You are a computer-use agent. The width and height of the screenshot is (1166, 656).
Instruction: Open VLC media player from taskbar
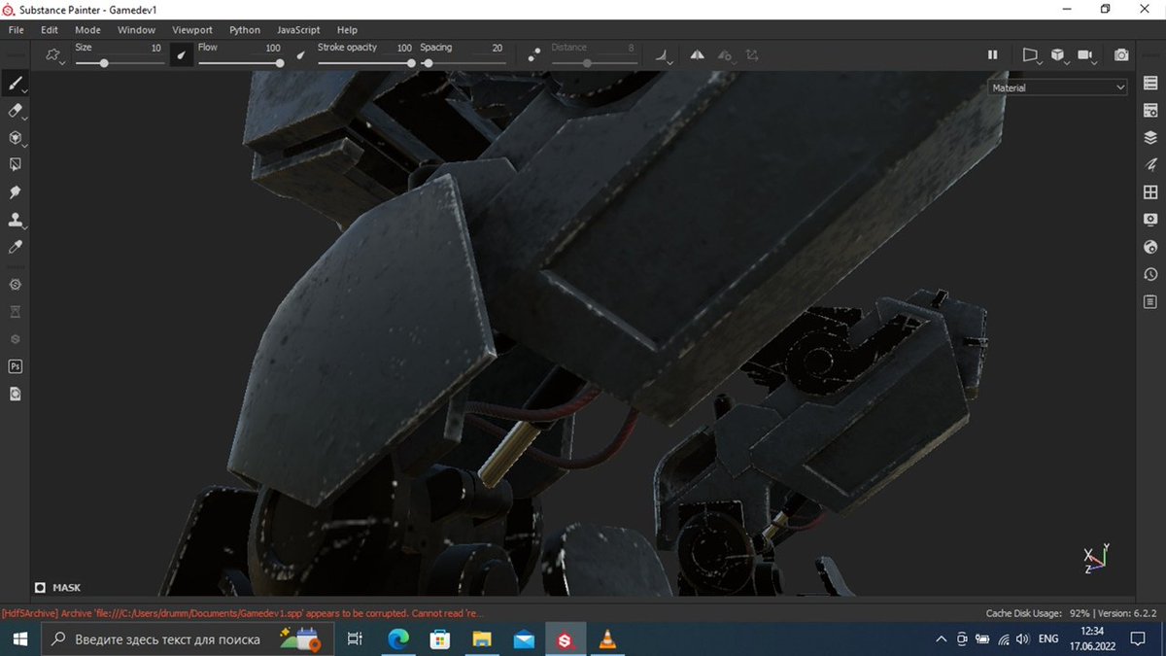click(x=607, y=639)
